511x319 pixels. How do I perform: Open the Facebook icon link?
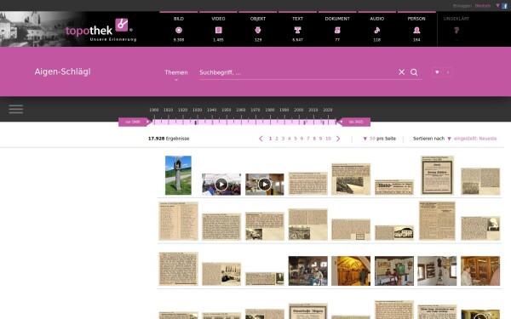pos(504,6)
